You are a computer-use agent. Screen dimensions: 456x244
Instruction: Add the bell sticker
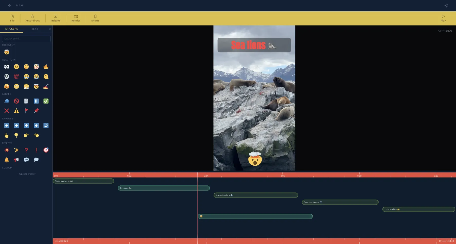[7, 160]
